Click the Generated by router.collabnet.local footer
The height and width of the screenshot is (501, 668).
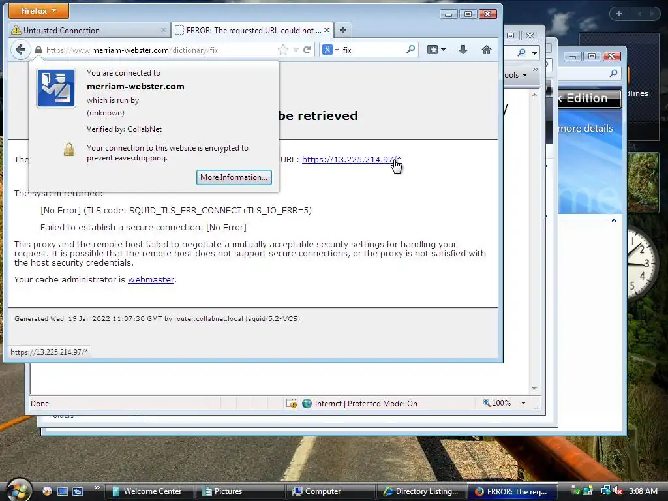pyautogui.click(x=157, y=318)
